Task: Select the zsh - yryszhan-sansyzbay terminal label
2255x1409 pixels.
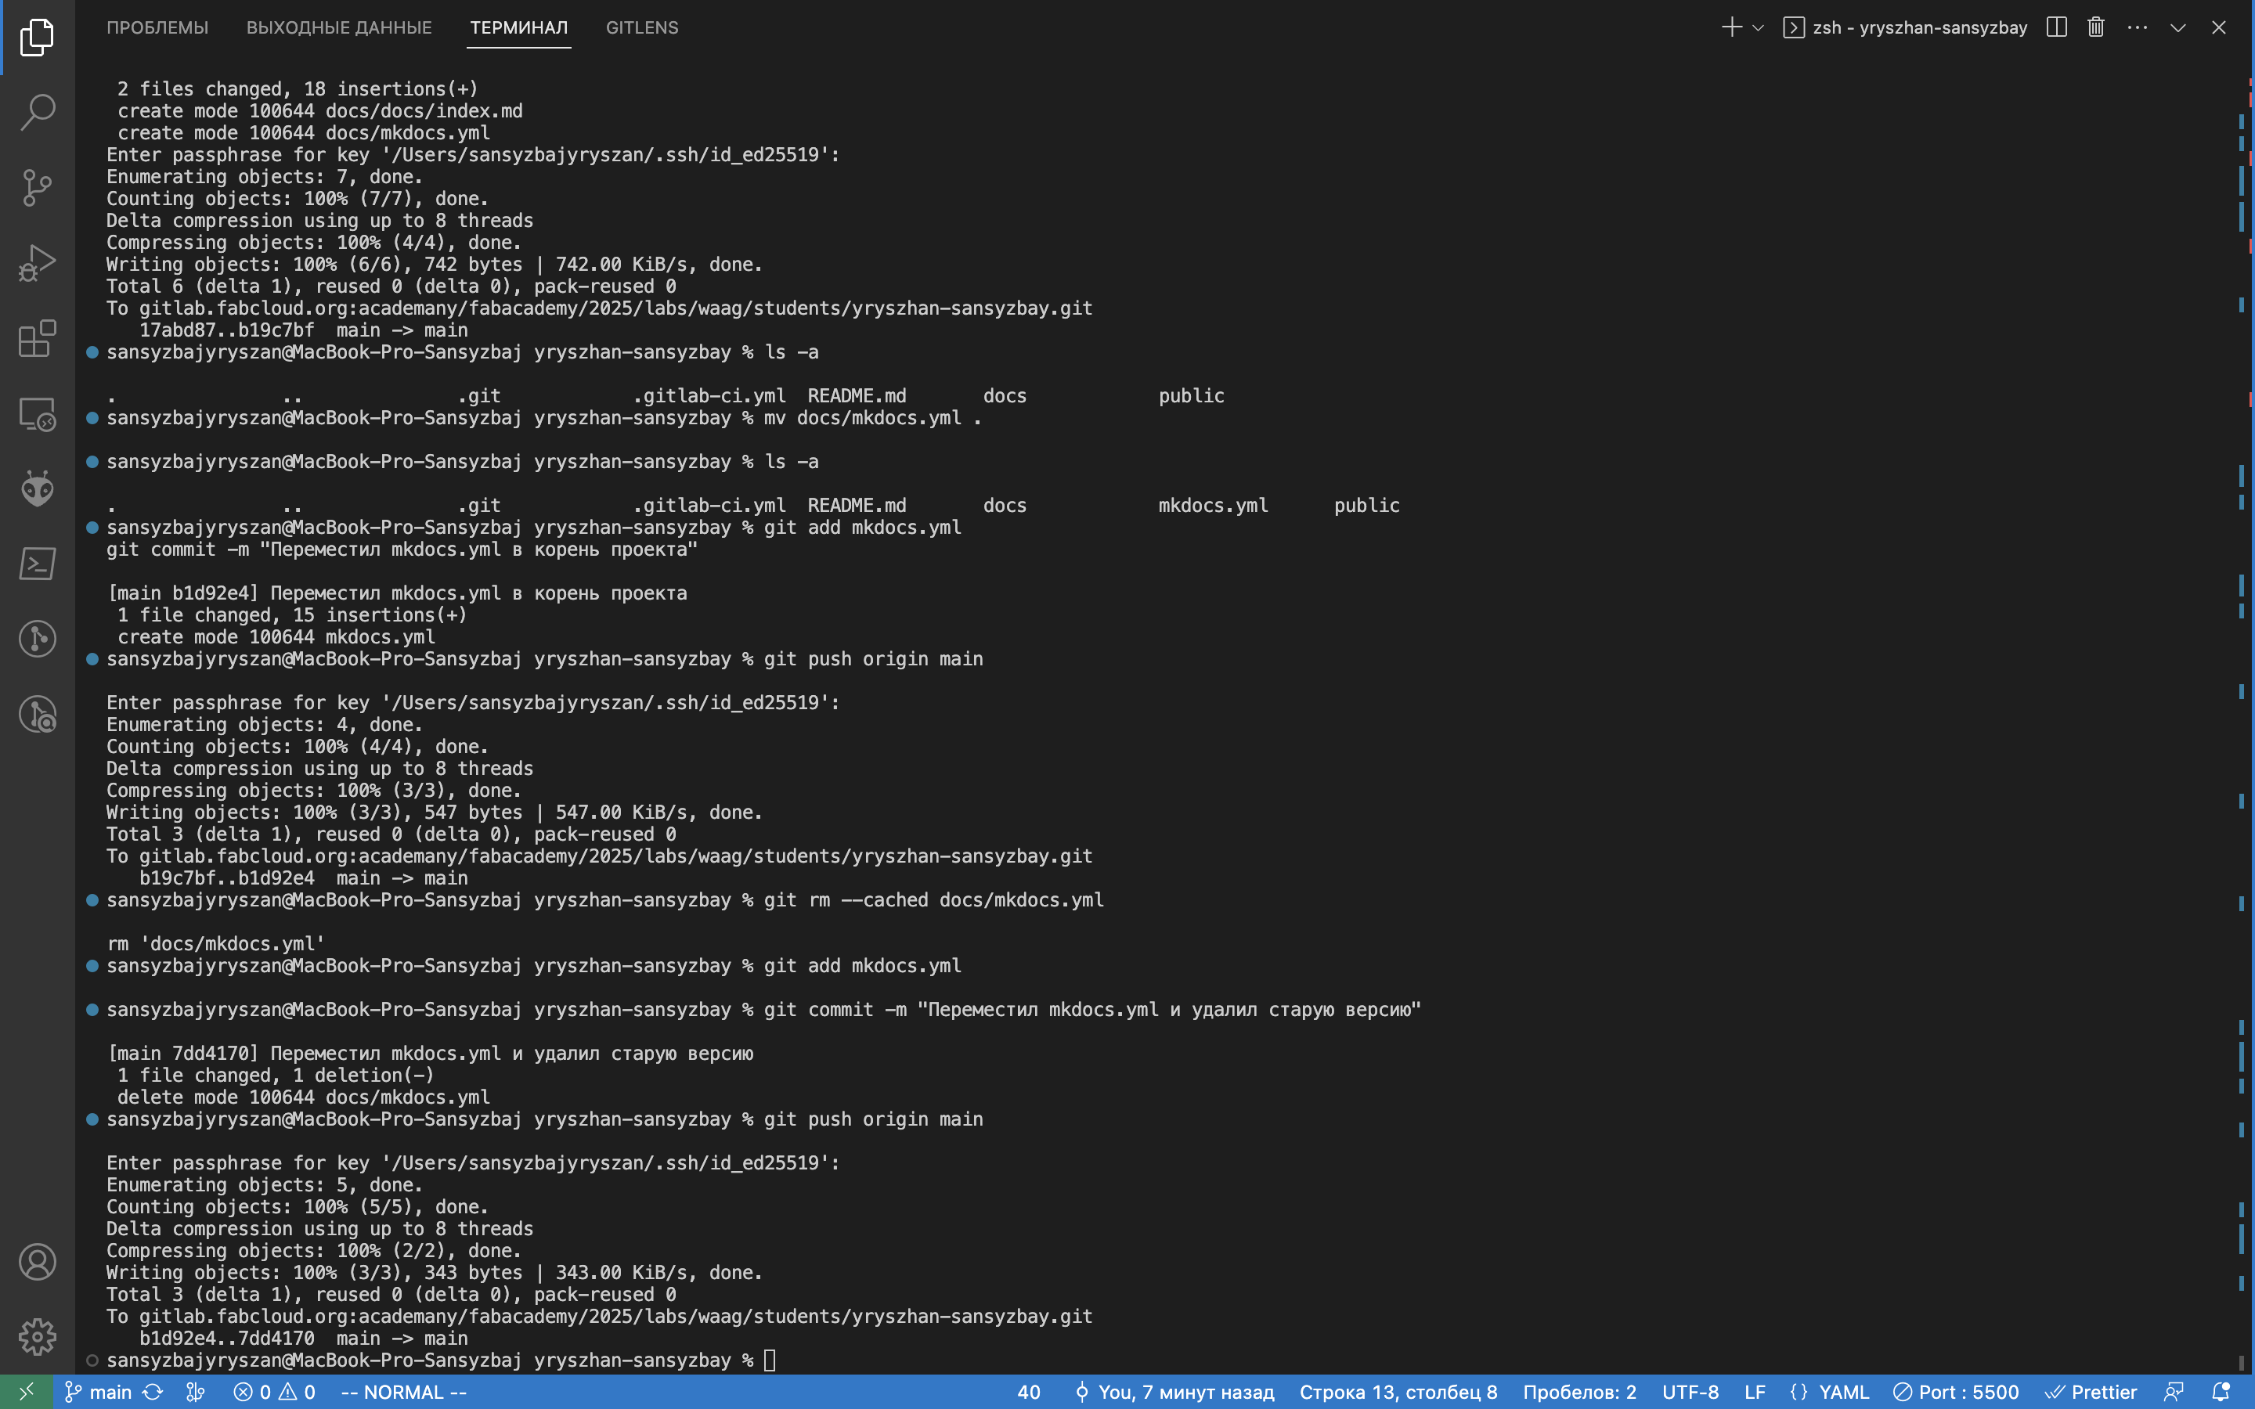Action: pyautogui.click(x=1906, y=27)
